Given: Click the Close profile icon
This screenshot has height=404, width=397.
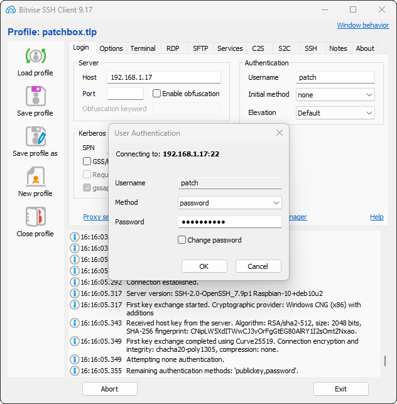Looking at the screenshot, I should pos(36,217).
